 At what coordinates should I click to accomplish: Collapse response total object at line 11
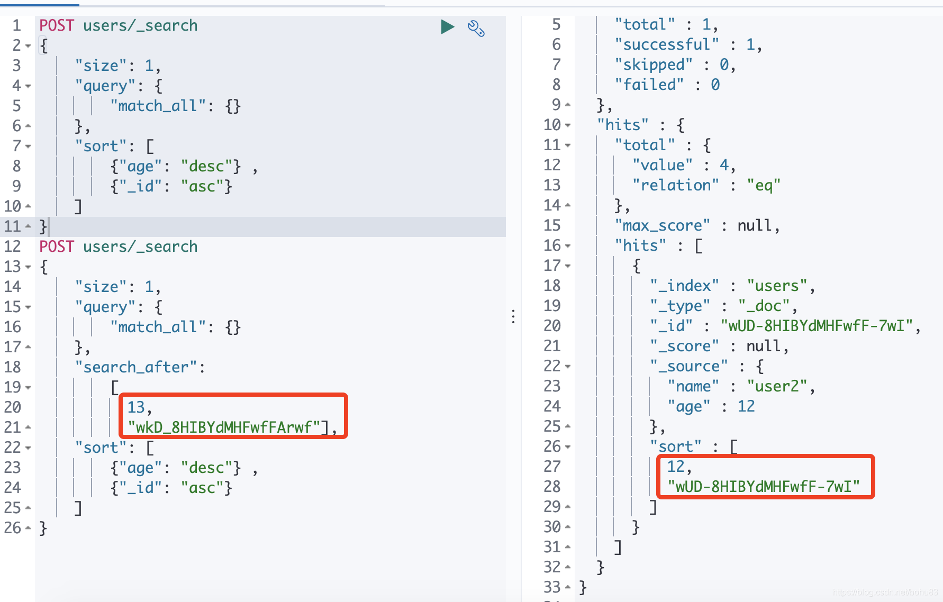tap(568, 145)
